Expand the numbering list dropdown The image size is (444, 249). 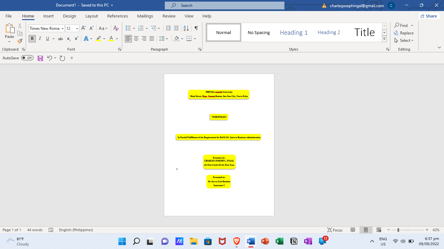[x=147, y=29]
